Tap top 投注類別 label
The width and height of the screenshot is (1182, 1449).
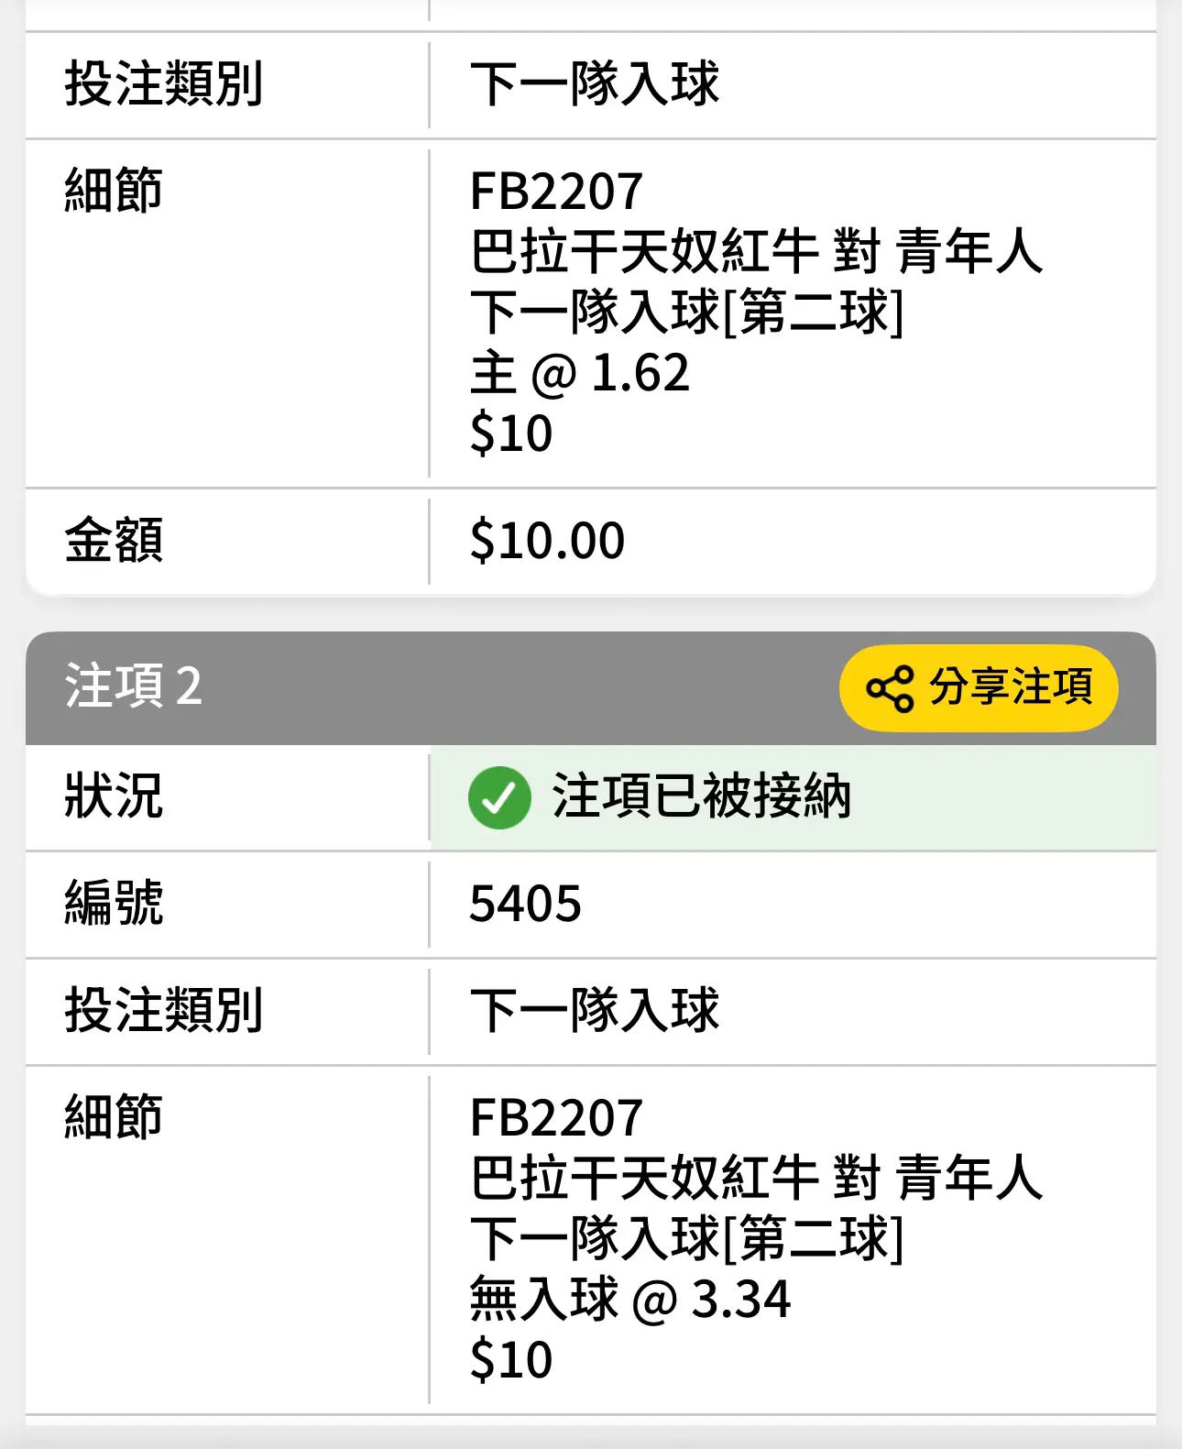164,84
